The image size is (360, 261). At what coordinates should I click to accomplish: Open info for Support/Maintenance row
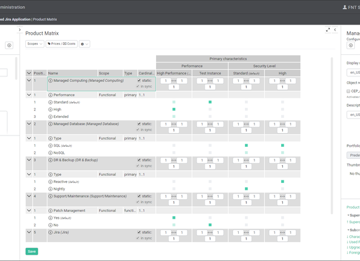pos(51,196)
